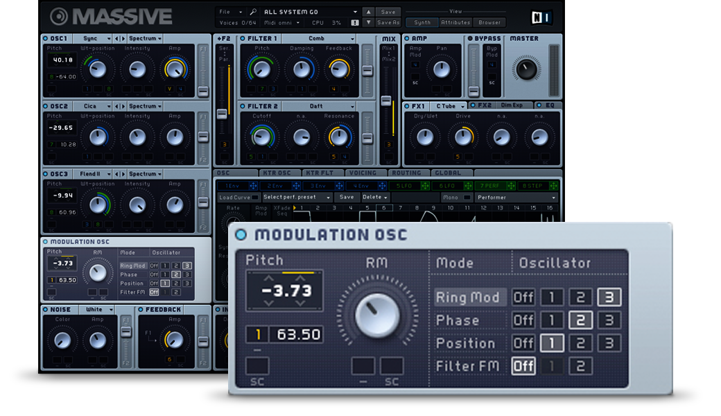Open Noise White type dropdown
721x416 pixels.
tap(97, 310)
